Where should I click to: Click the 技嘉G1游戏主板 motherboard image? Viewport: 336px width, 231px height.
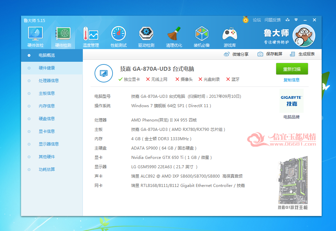(x=293, y=183)
